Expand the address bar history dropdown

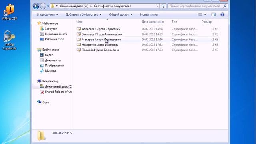(157, 6)
